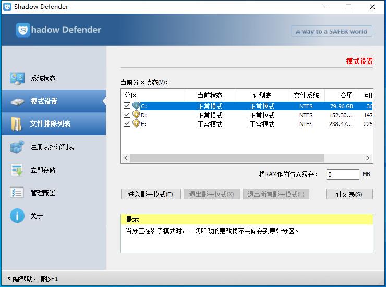
Task: Click the partition list's right scroll arrow
Action: pos(368,158)
